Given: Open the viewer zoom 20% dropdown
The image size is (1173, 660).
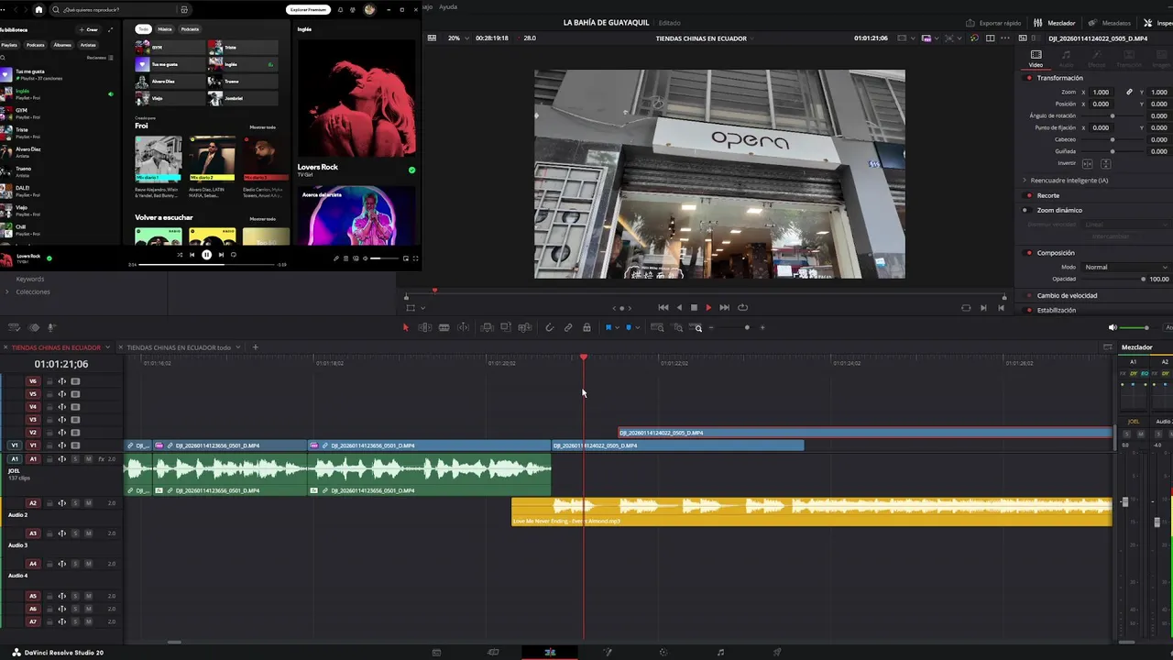Looking at the screenshot, I should 458,38.
